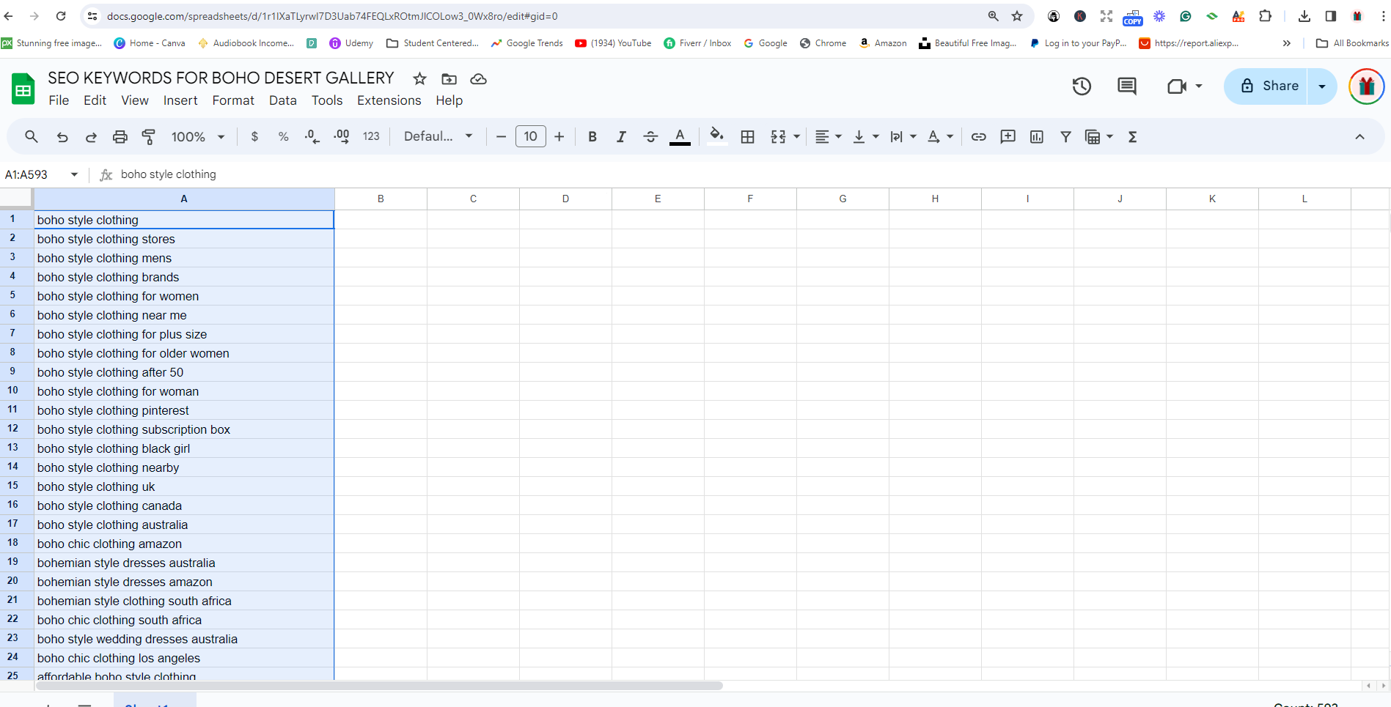
Task: Open horizontal align dropdown
Action: click(x=829, y=136)
